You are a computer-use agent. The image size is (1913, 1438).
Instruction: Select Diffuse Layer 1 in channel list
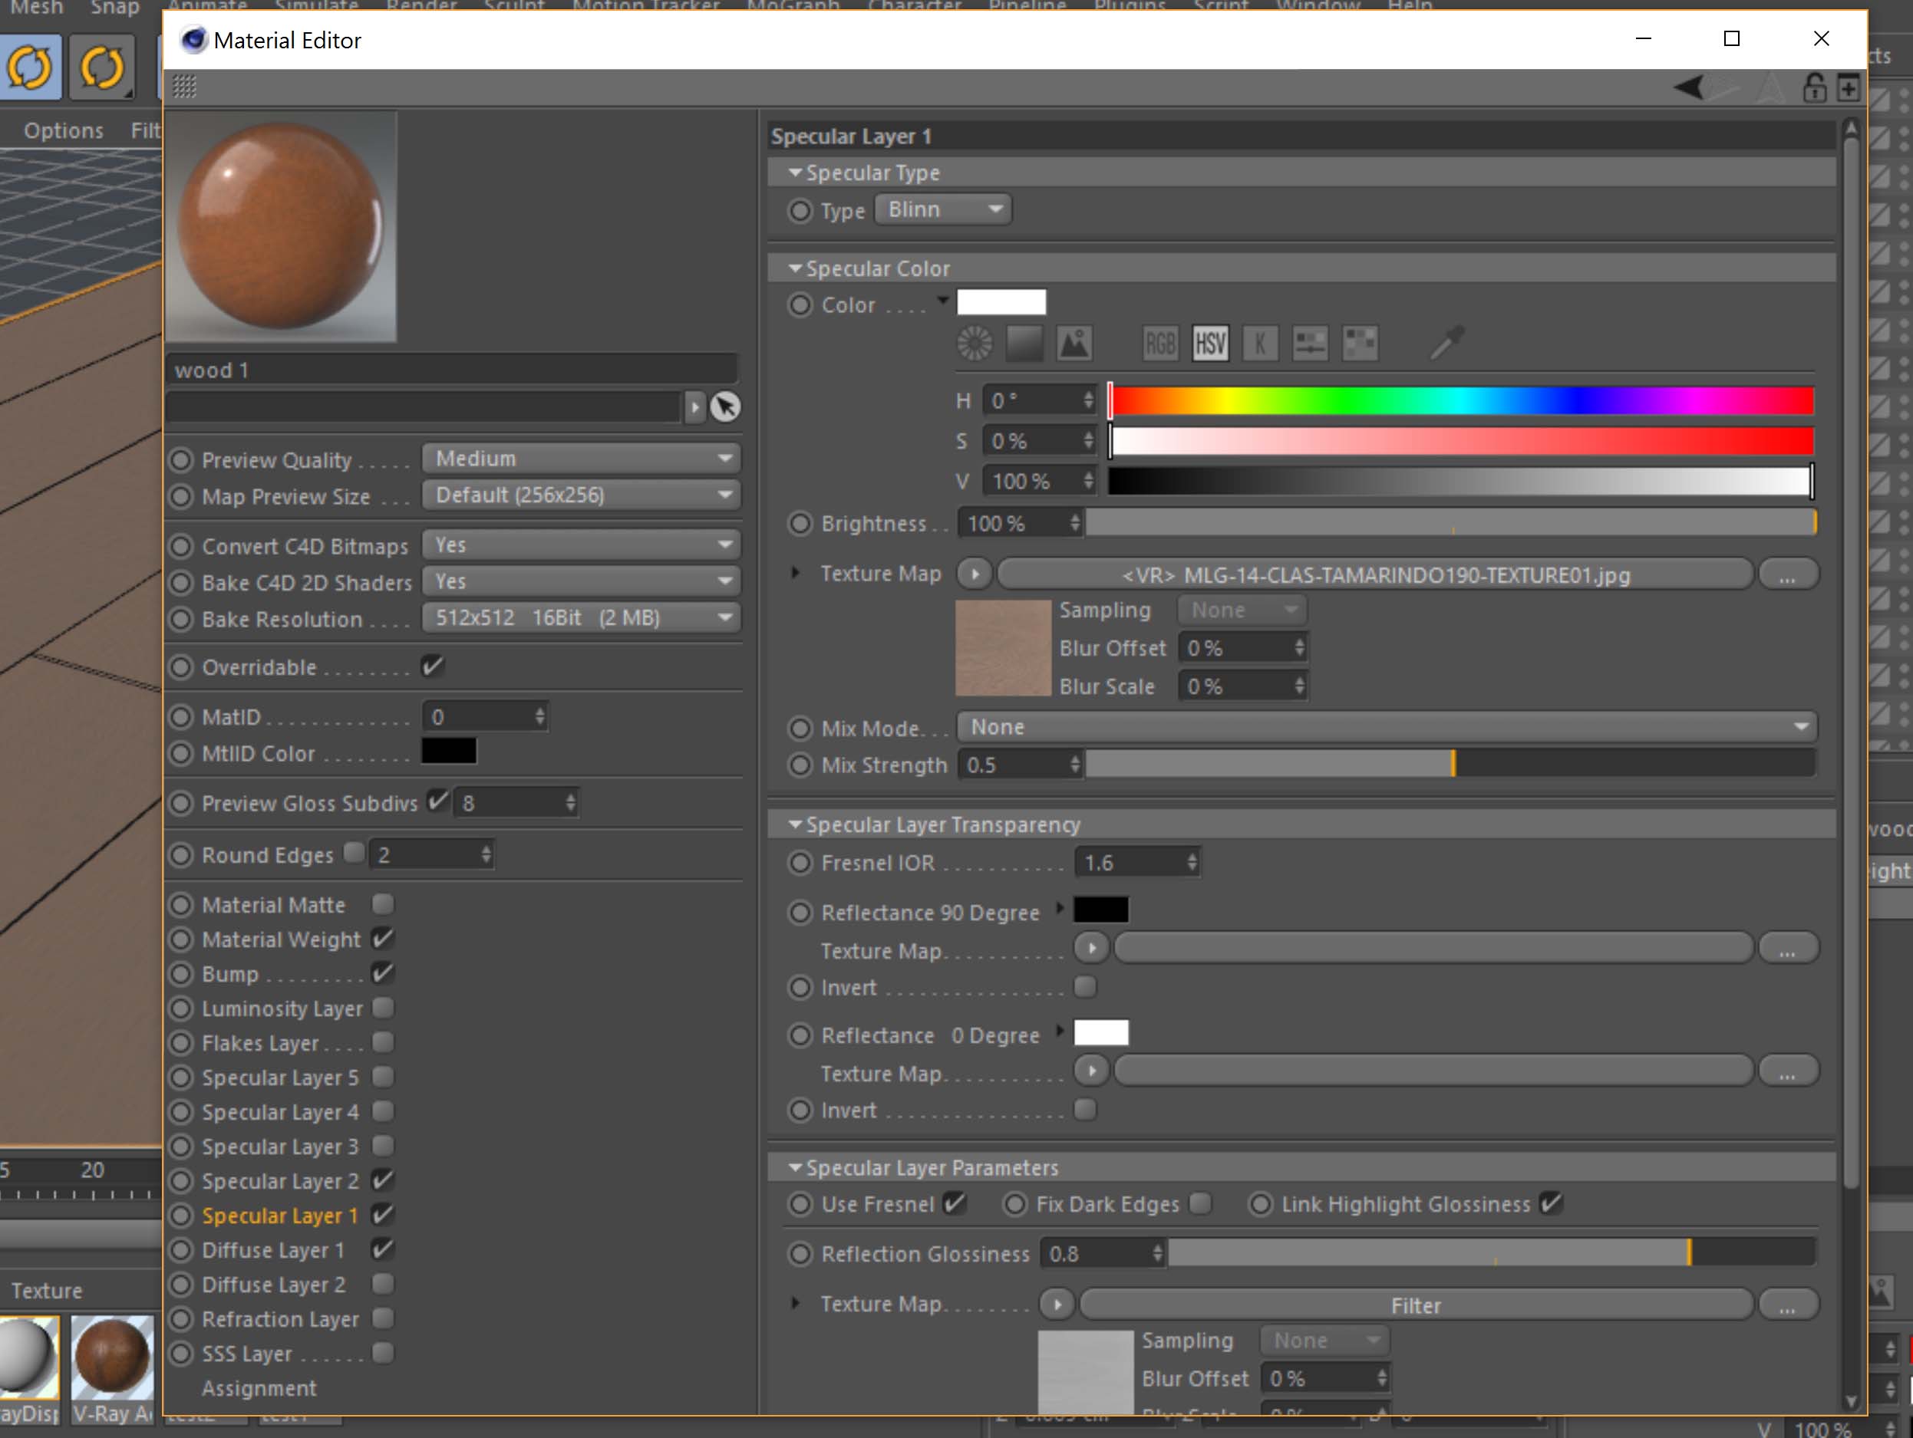tap(273, 1249)
